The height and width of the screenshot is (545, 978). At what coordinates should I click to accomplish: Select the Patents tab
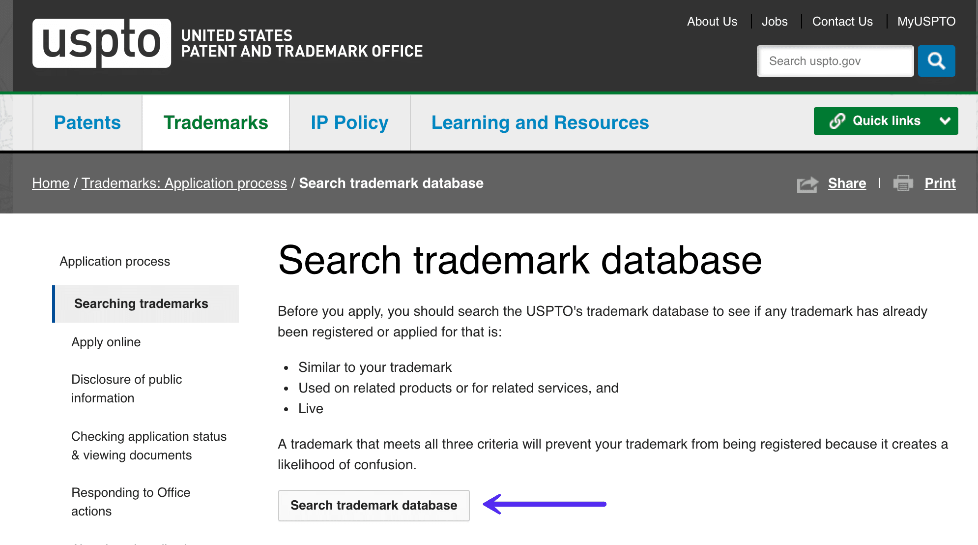coord(87,122)
